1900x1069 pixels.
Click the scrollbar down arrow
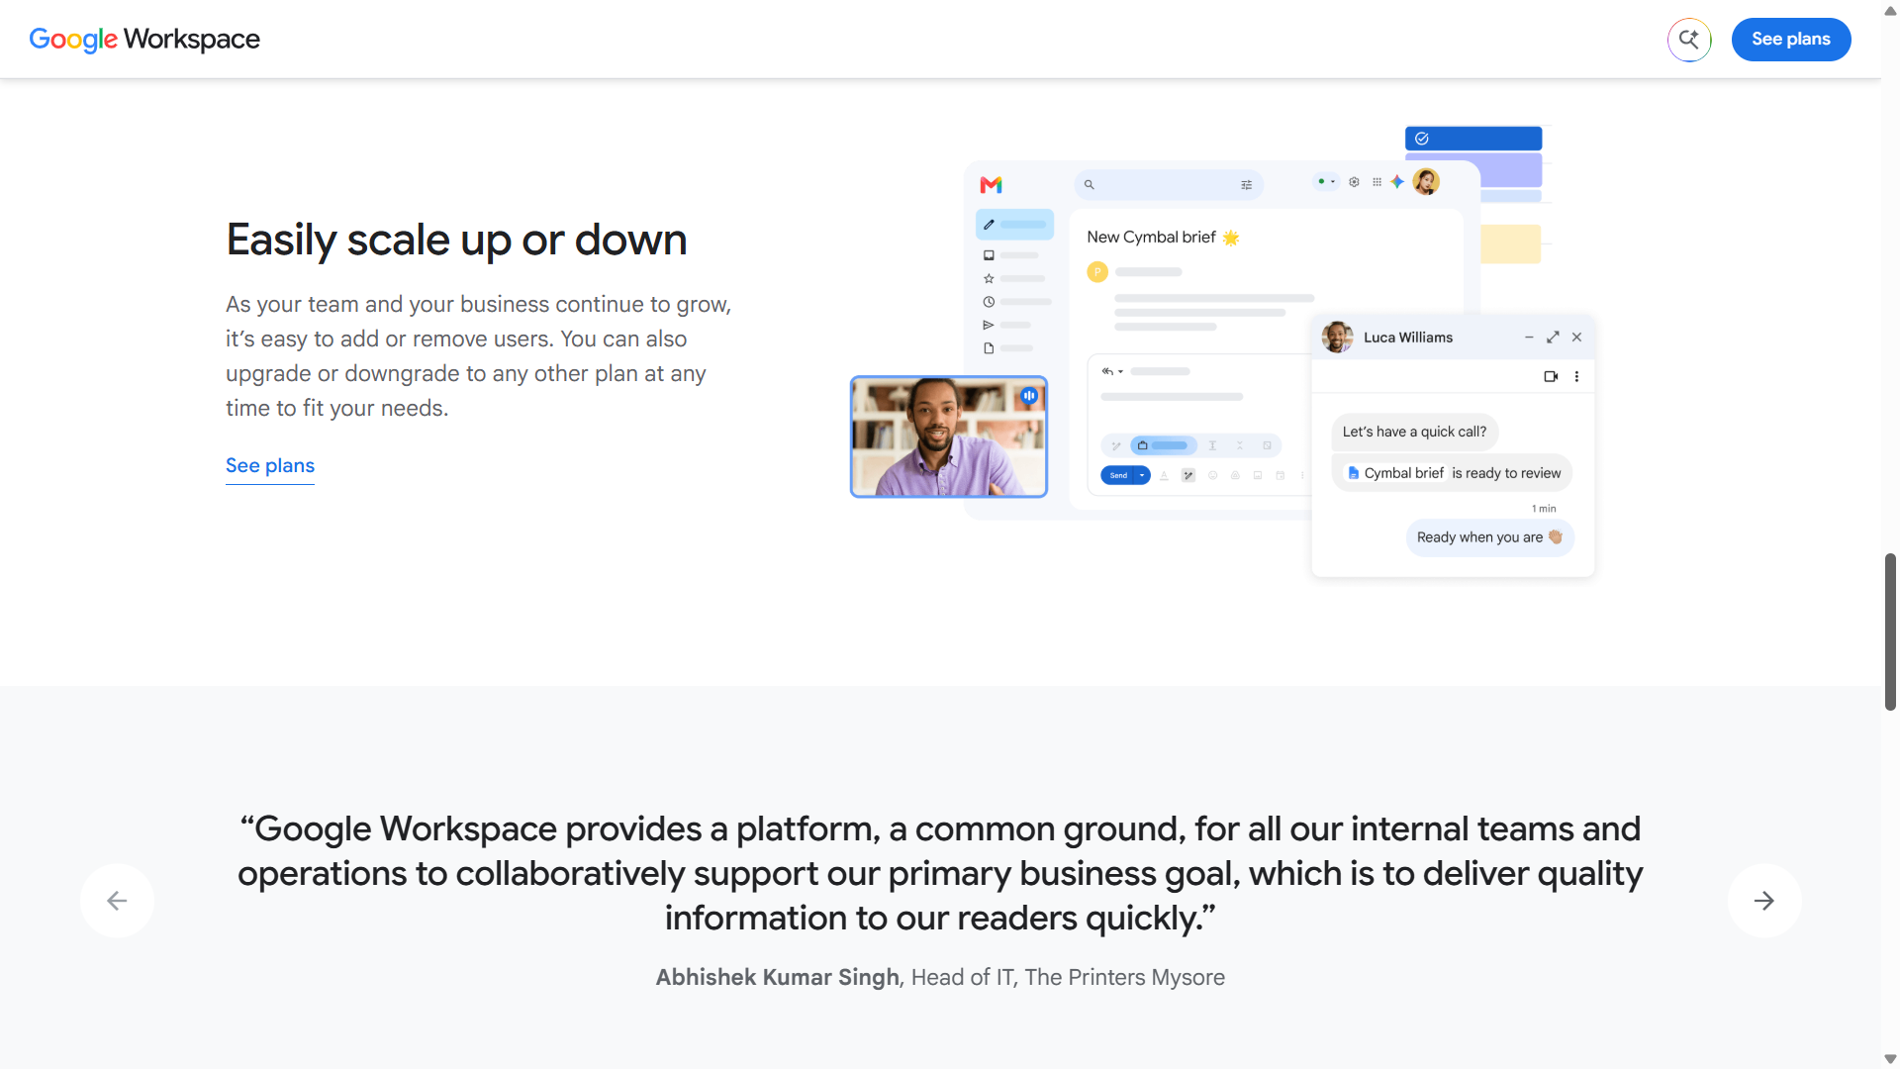pos(1890,1059)
